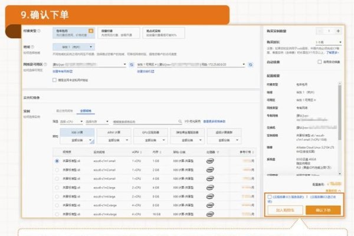Choose the spot instance payment card
The height and width of the screenshot is (236, 354).
coord(163,33)
